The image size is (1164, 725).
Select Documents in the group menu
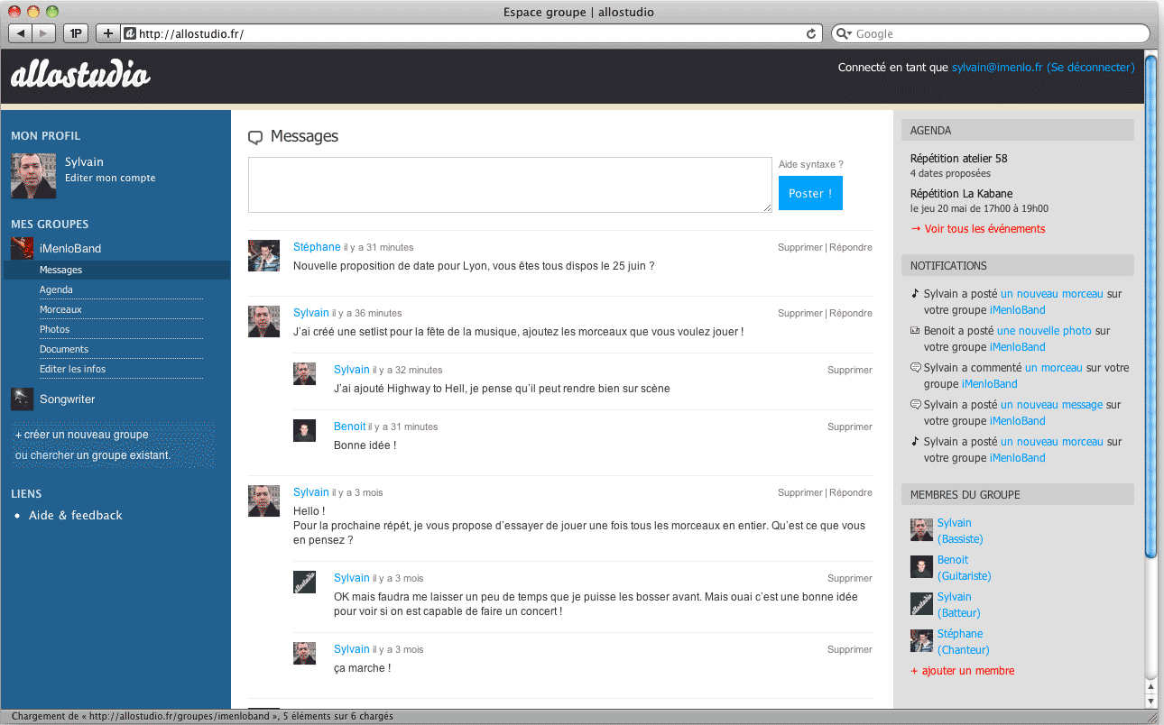(64, 349)
